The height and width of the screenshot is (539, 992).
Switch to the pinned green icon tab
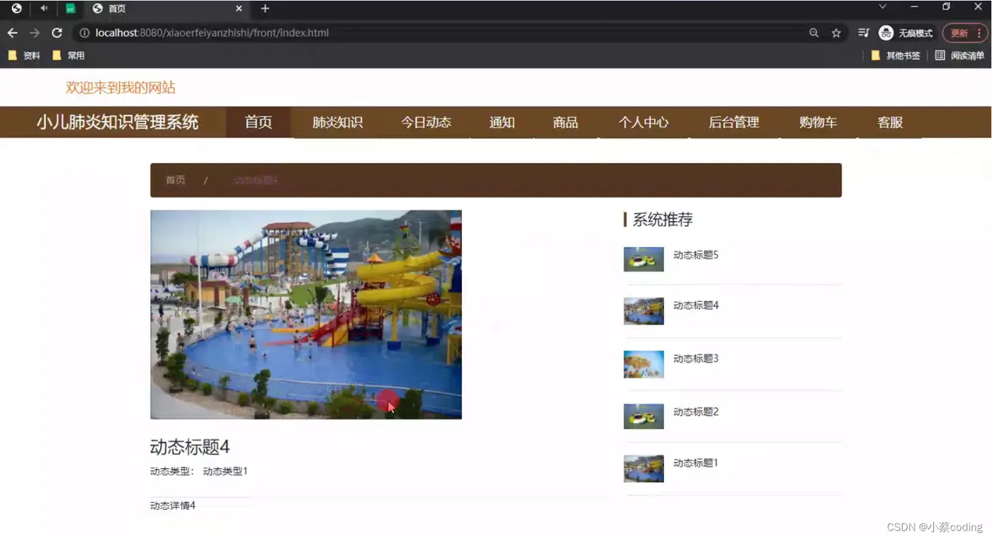[70, 8]
